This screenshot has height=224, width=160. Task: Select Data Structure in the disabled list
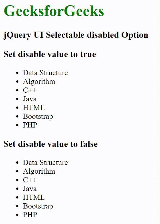coord(45,73)
